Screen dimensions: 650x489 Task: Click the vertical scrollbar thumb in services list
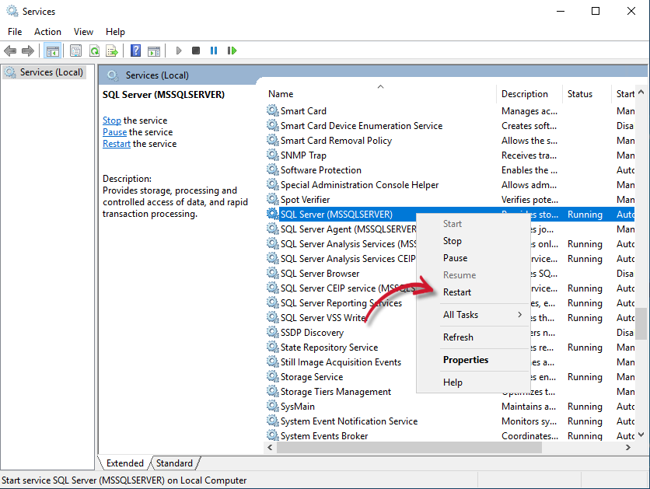641,323
